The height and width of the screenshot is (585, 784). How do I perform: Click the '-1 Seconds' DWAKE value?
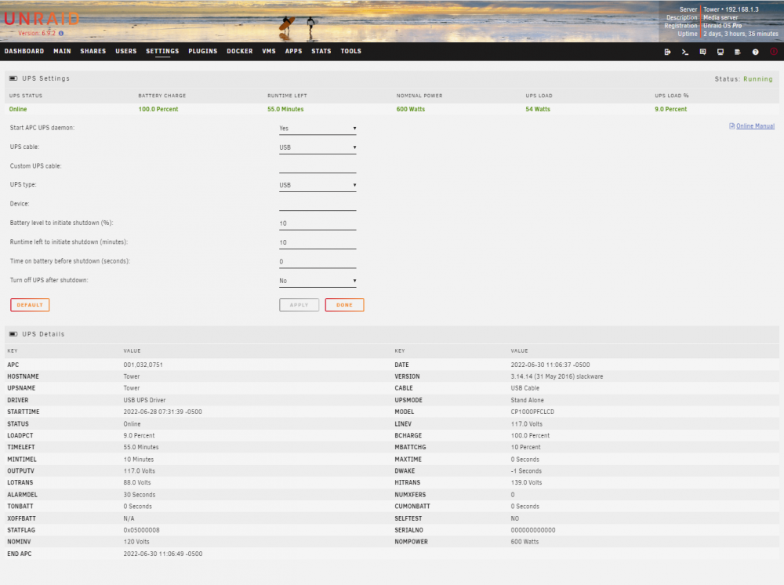coord(526,471)
